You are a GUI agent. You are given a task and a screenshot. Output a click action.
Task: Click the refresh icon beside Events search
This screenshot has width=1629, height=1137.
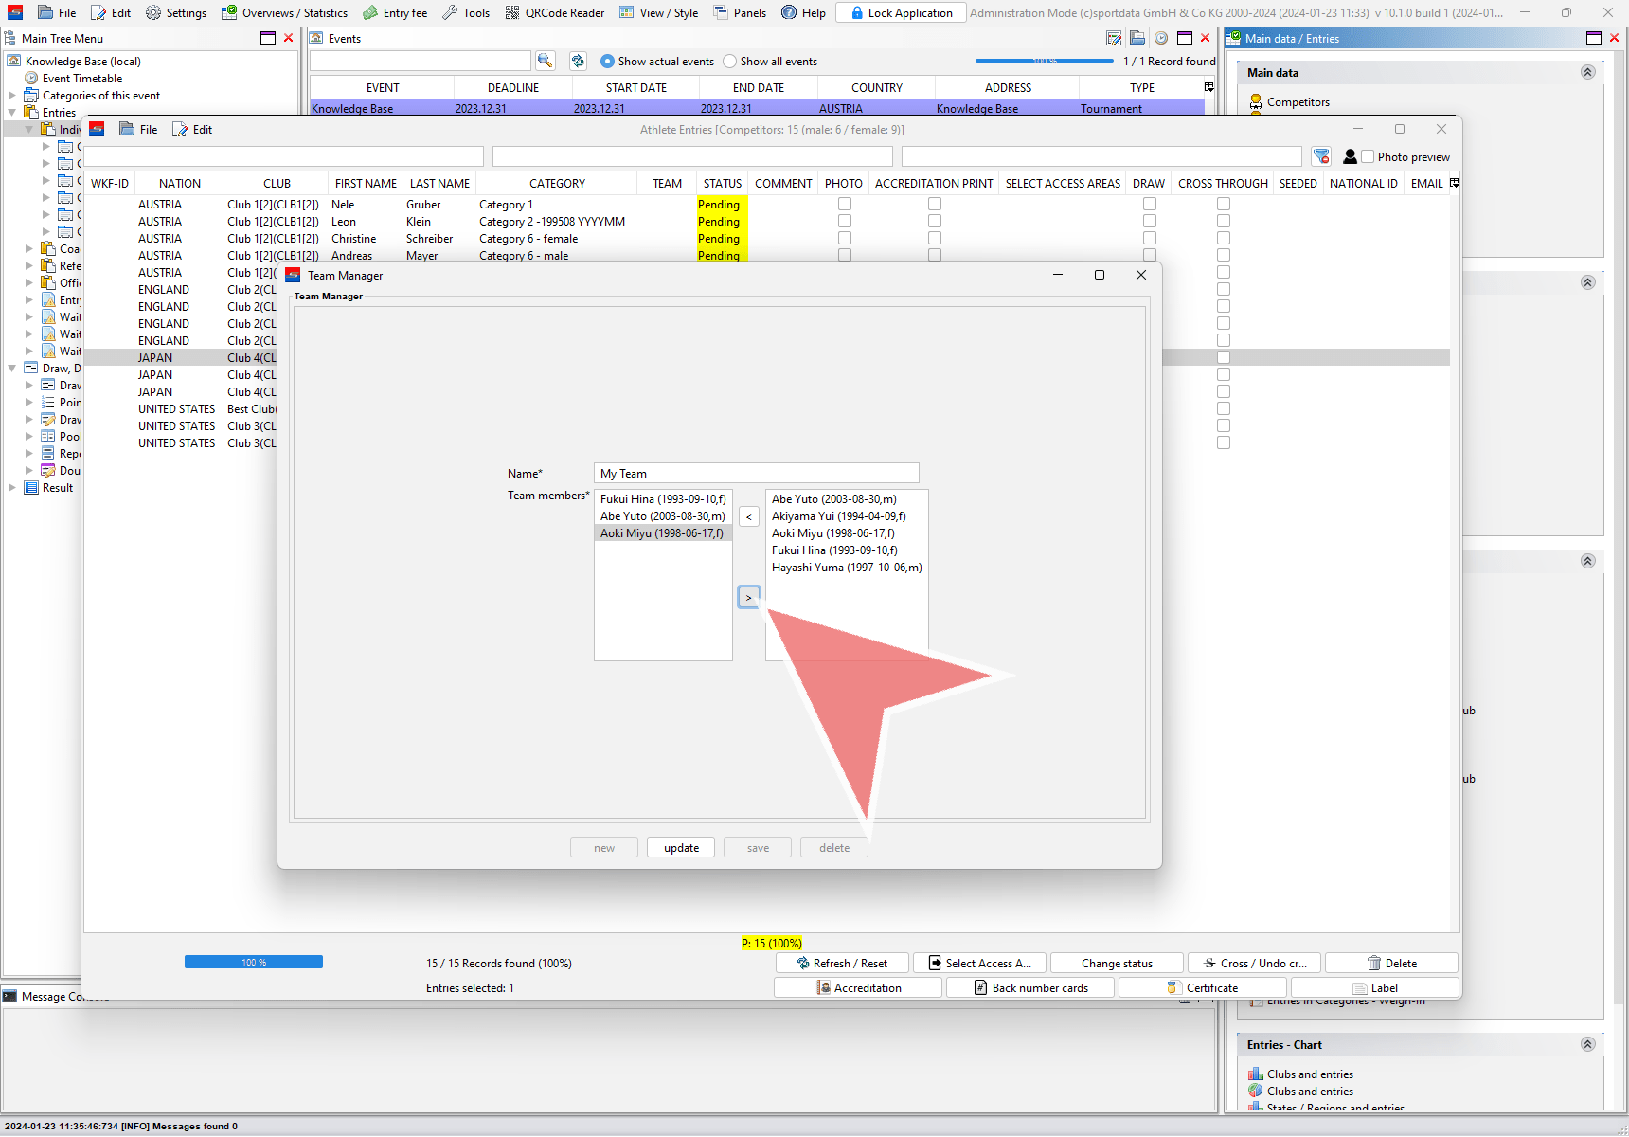(578, 61)
